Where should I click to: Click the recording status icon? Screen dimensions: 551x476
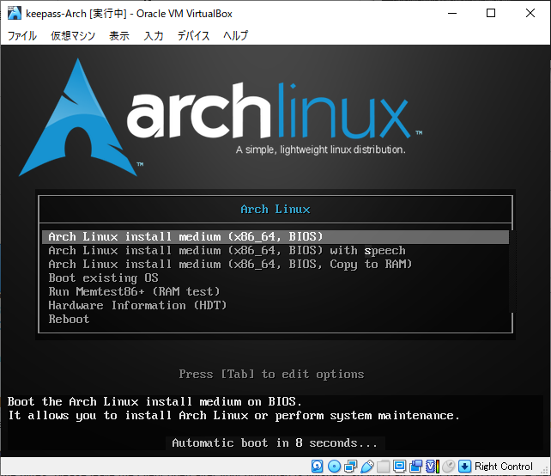pyautogui.click(x=415, y=467)
